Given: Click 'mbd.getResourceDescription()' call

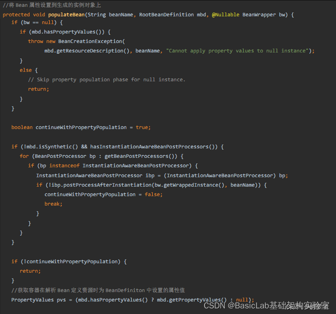Looking at the screenshot, I should point(87,51).
